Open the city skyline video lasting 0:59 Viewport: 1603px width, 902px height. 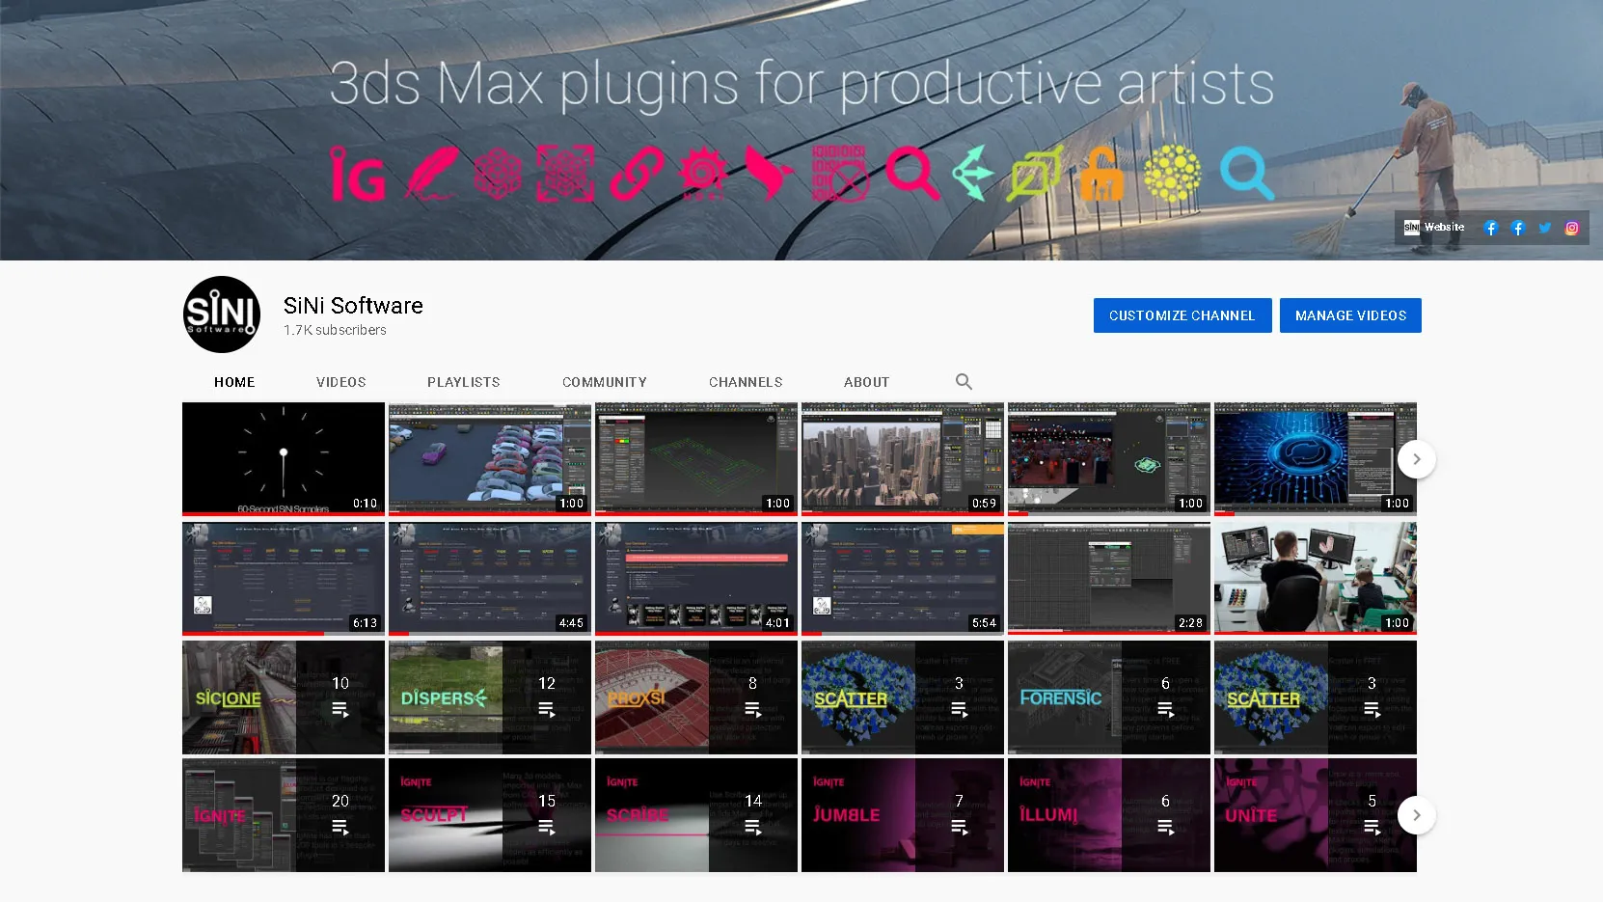click(x=903, y=459)
